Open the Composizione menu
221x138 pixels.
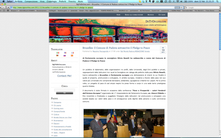[x=31, y=1]
